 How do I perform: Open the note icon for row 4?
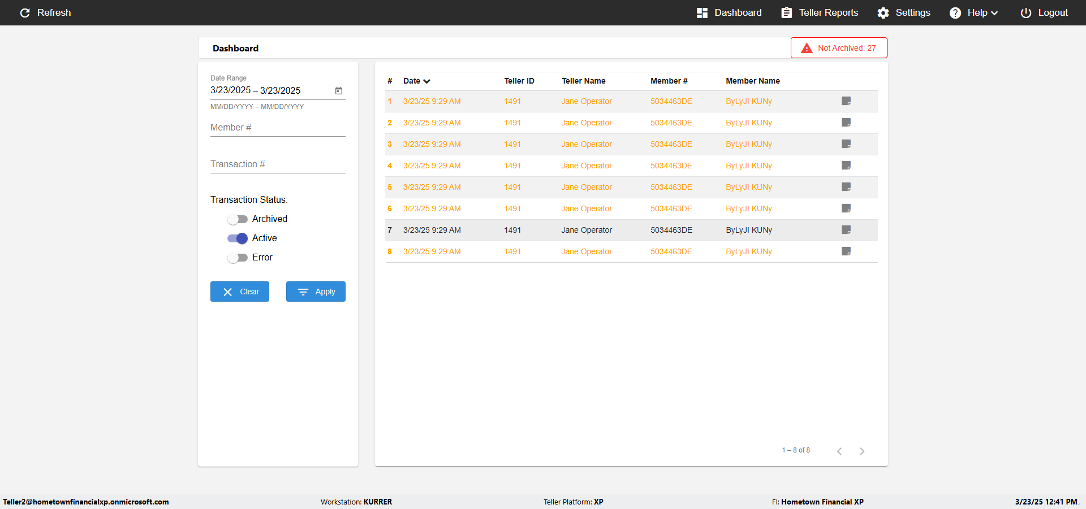(846, 166)
